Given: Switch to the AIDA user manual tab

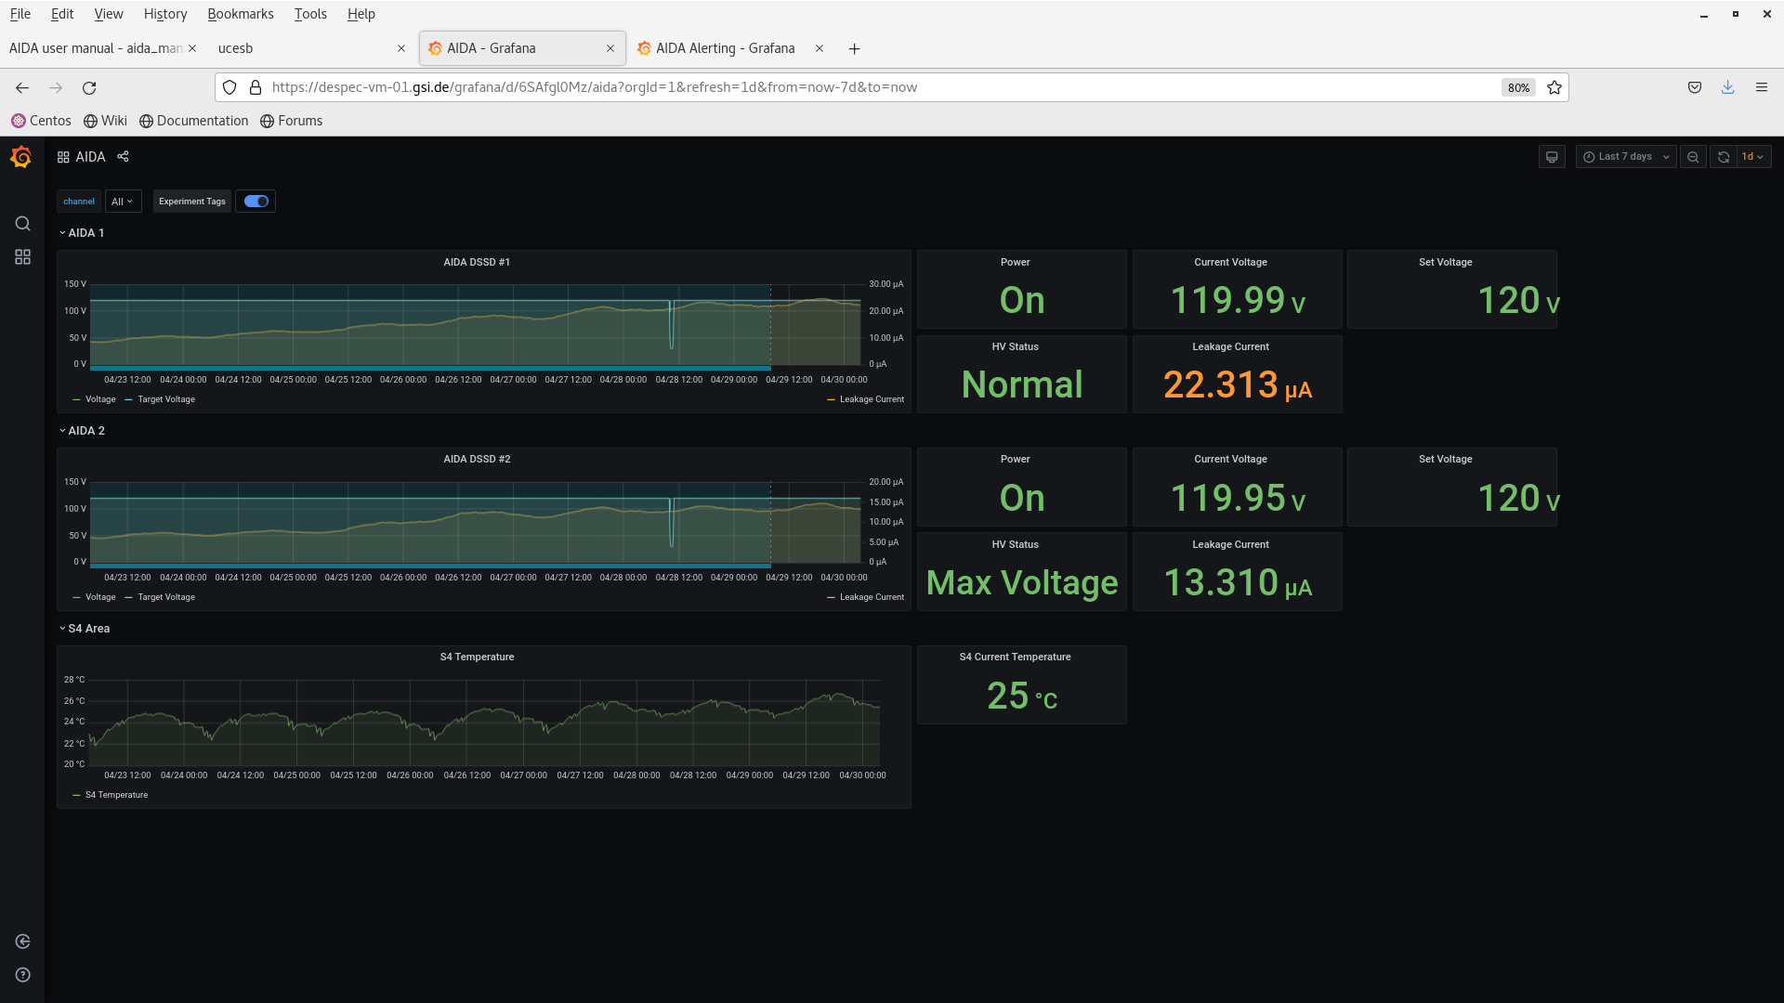Looking at the screenshot, I should 95,49.
